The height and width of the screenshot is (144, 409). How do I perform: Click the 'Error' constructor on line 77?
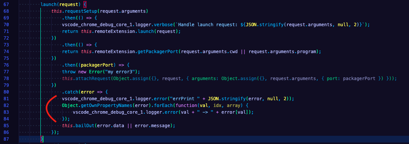coord(96,72)
